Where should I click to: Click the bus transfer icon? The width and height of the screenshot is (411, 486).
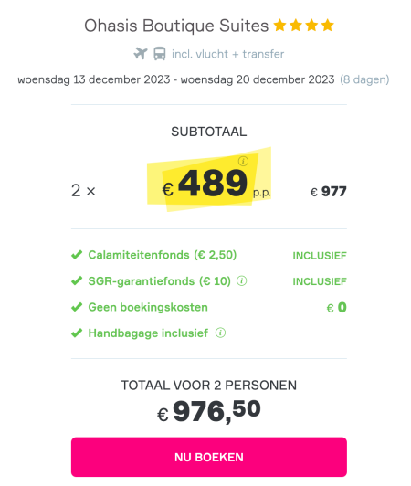point(160,54)
